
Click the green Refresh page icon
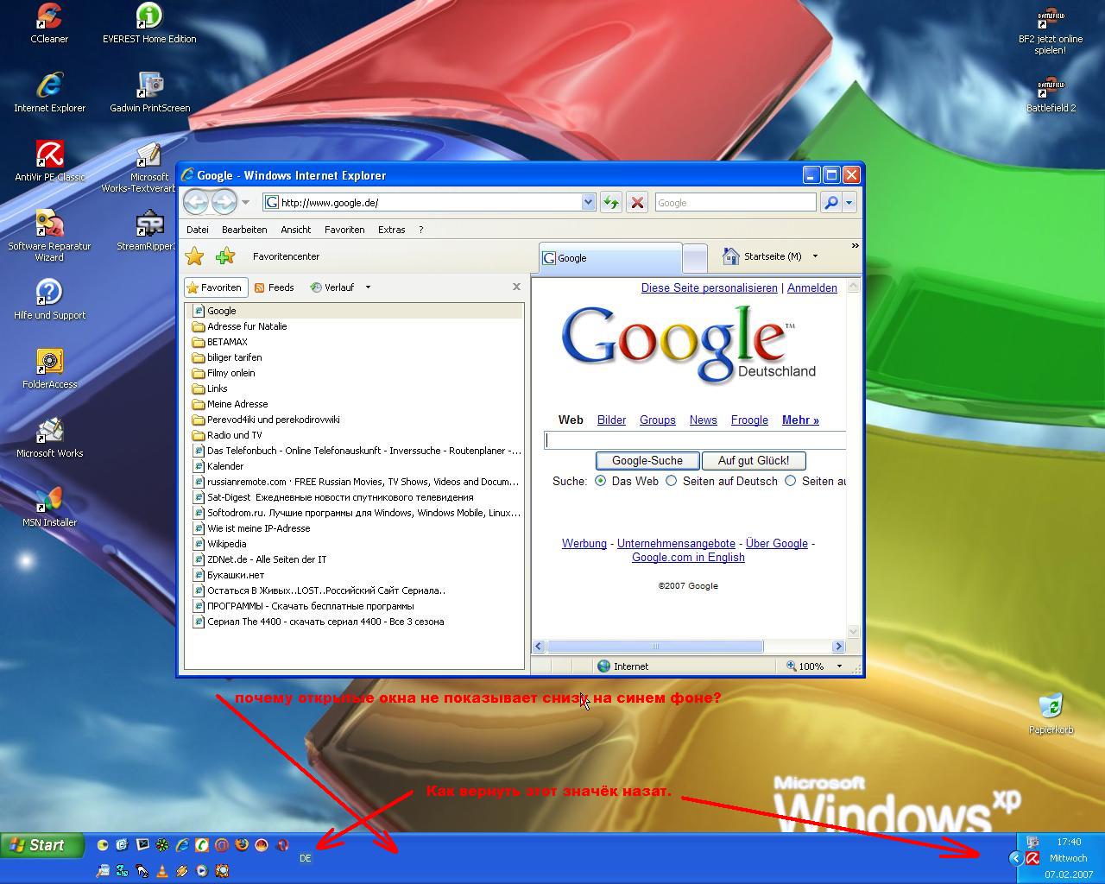610,202
